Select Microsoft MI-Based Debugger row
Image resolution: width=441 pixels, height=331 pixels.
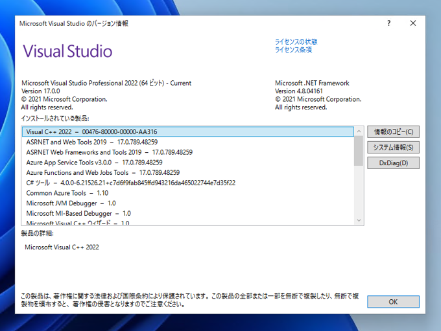[x=188, y=213]
